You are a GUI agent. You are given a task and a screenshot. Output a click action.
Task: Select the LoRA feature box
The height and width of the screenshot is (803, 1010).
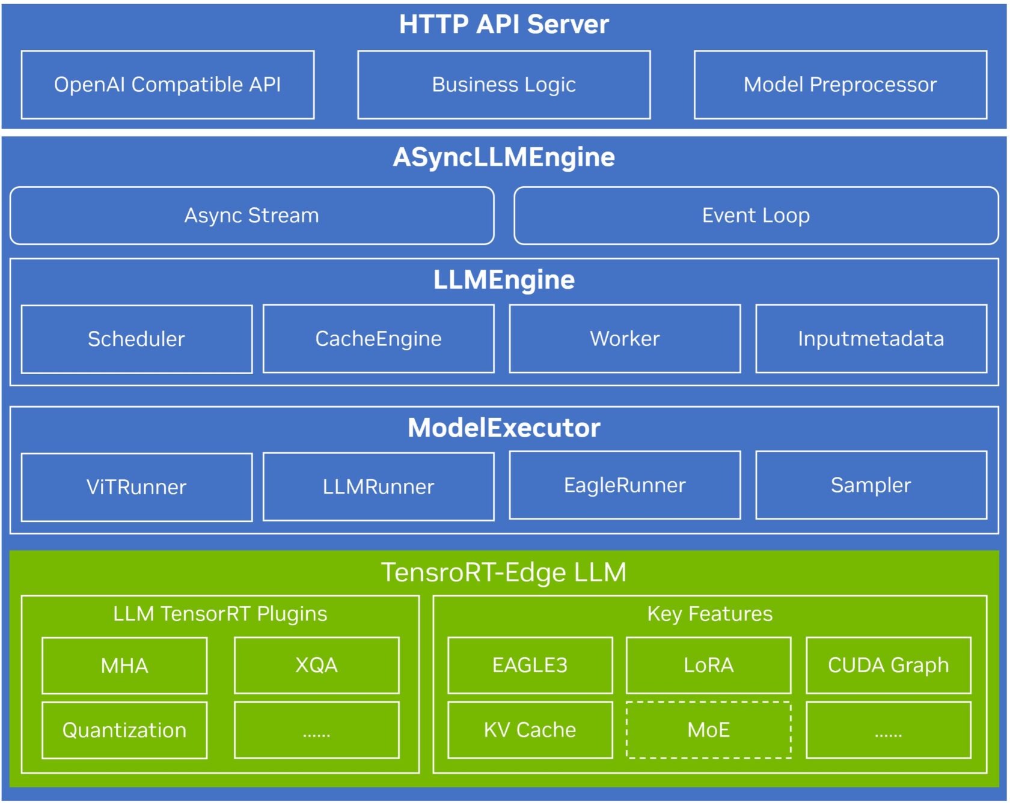(x=708, y=665)
